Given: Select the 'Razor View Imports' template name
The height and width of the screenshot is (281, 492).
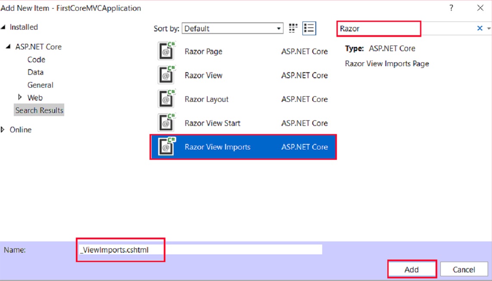Looking at the screenshot, I should [x=218, y=147].
